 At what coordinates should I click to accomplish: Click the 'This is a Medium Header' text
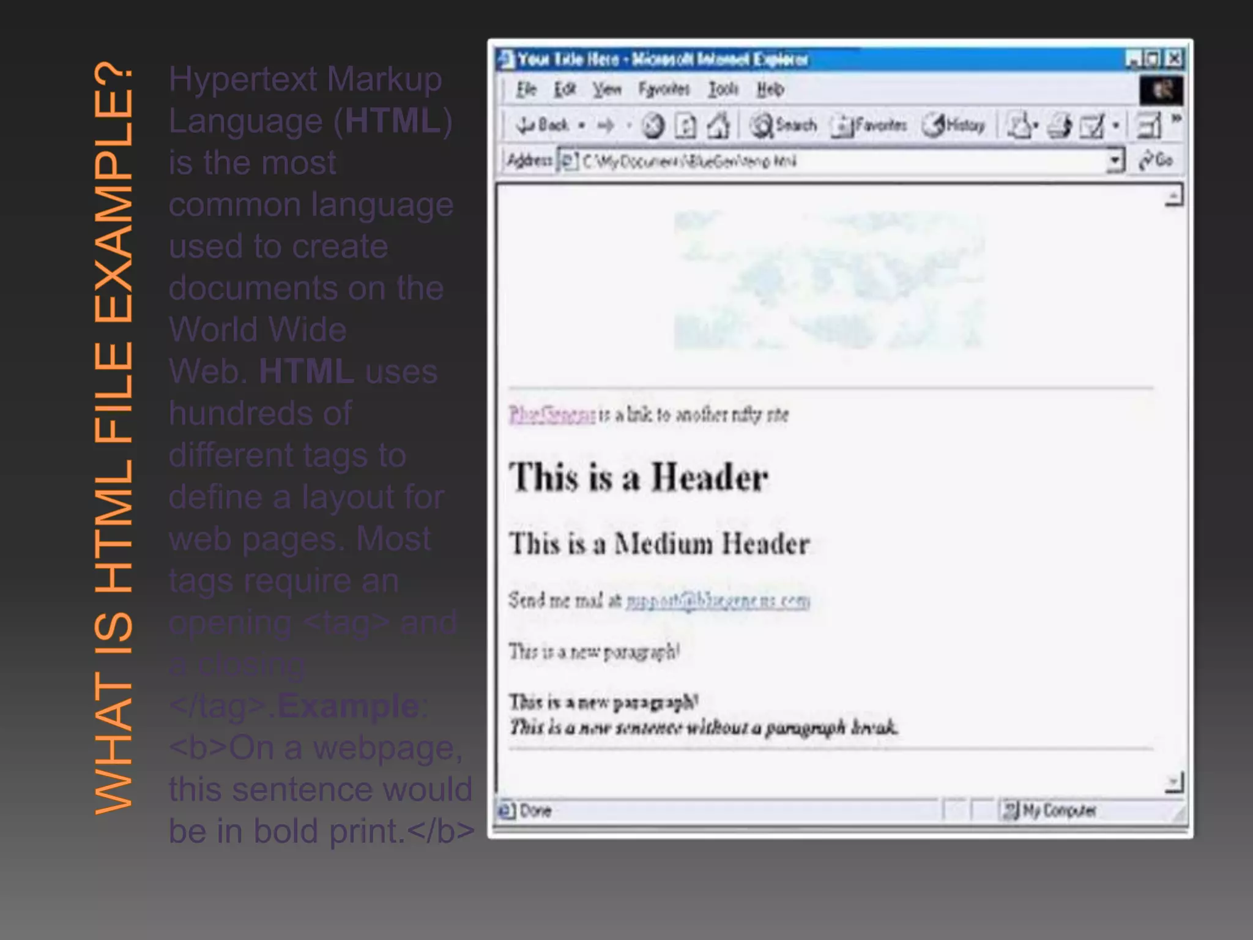660,543
